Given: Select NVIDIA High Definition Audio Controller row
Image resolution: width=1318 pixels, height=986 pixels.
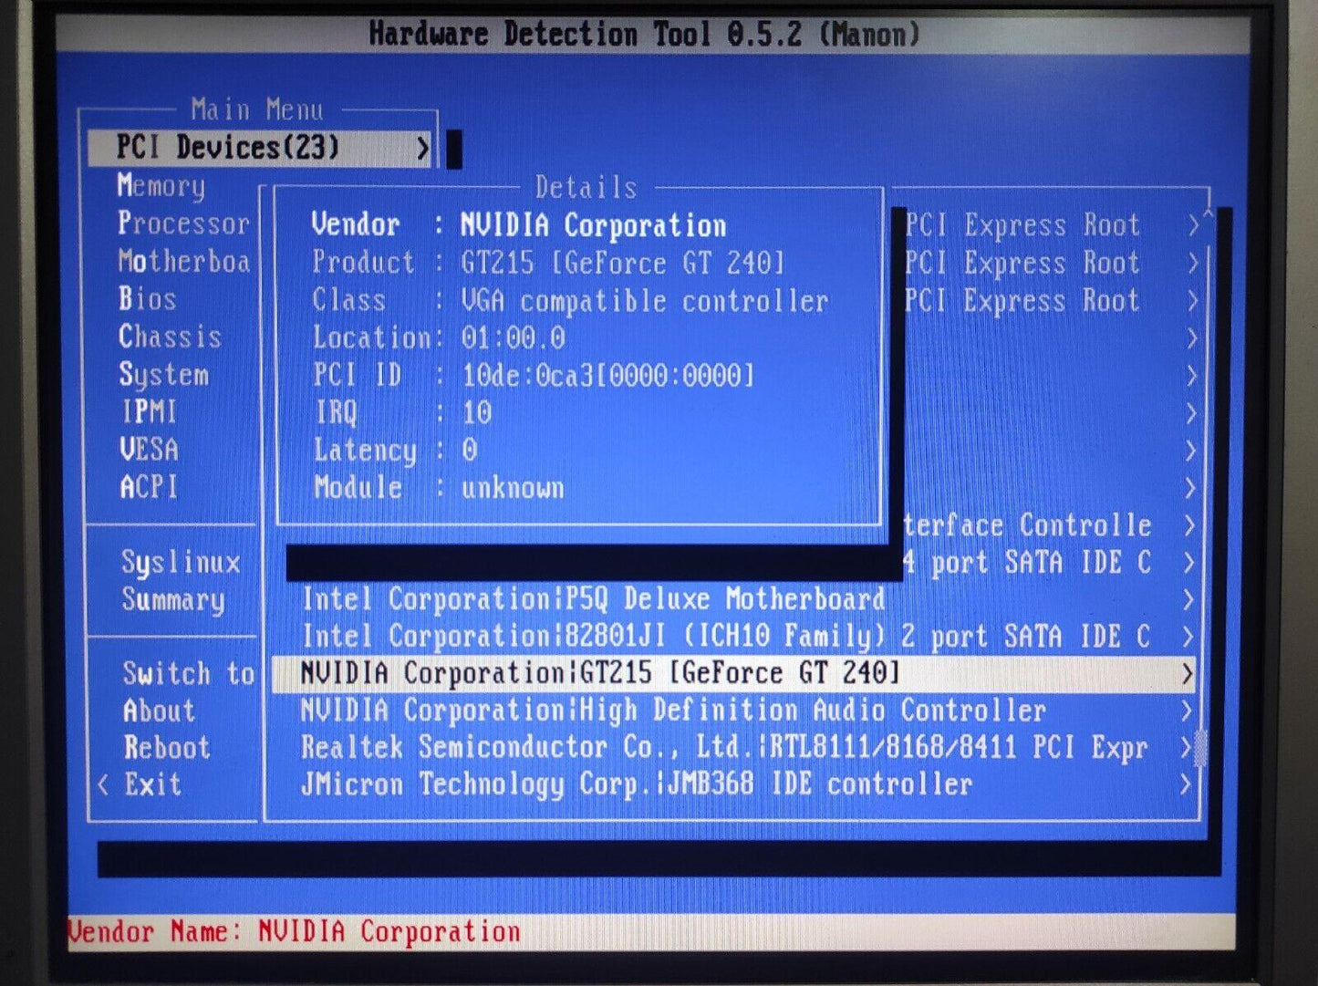Looking at the screenshot, I should [x=673, y=711].
